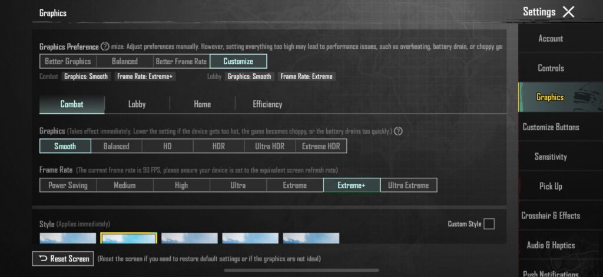Image resolution: width=603 pixels, height=277 pixels.
Task: Select the fourth style thumbnail
Action: (x=250, y=238)
